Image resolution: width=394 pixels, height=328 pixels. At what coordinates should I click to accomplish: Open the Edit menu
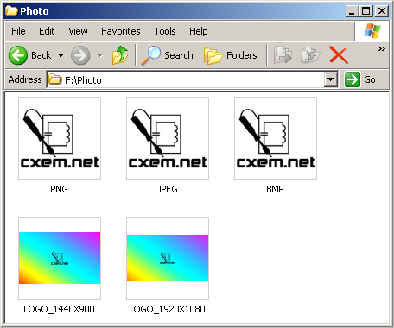[x=47, y=31]
